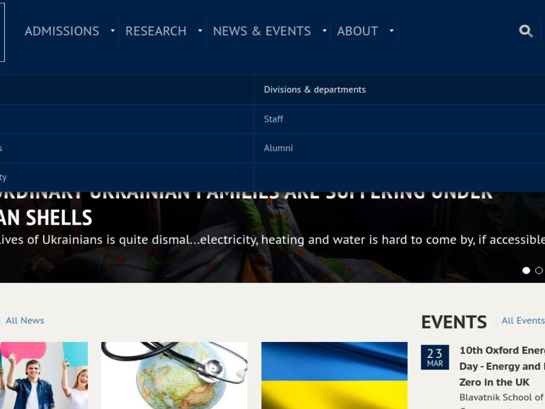The width and height of the screenshot is (545, 409).
Task: Go to first carousel slide dot
Action: tap(526, 270)
